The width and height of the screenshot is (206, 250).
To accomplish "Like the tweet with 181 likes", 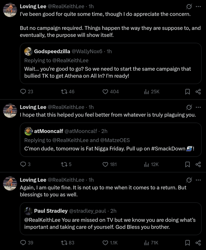I will tap(105, 164).
